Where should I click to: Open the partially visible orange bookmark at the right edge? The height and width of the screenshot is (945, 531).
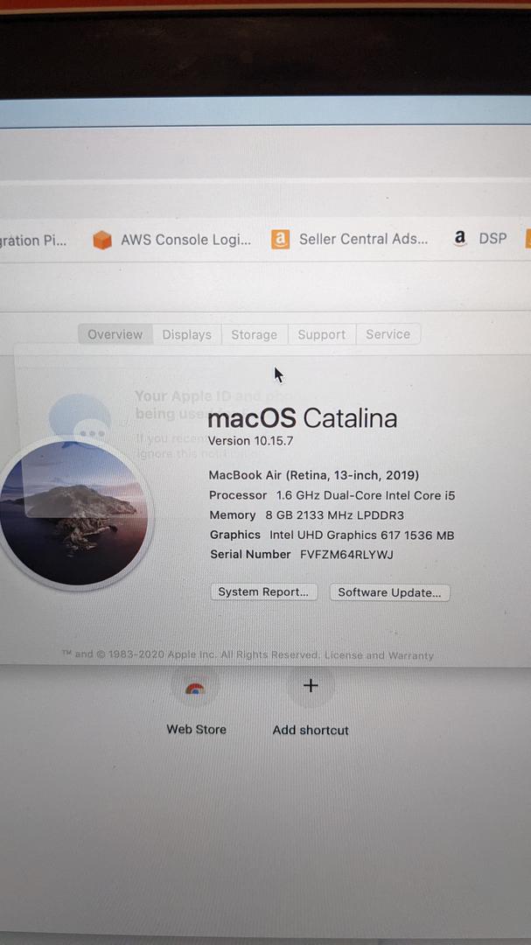(528, 239)
